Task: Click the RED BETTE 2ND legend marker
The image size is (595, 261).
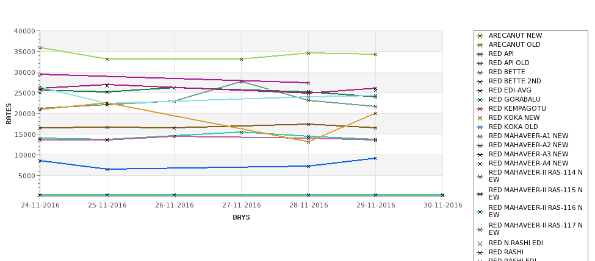Action: tap(480, 82)
